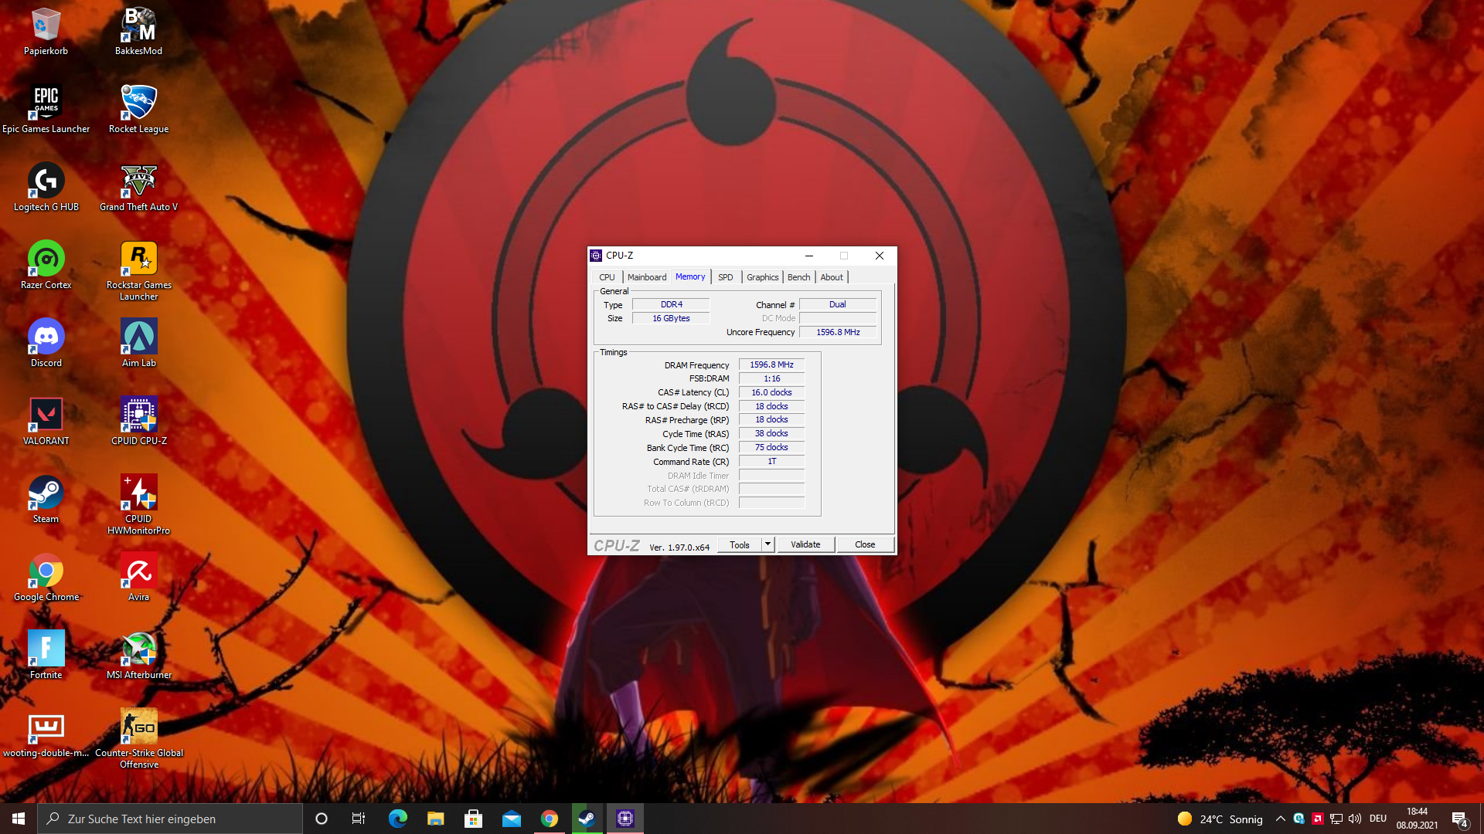The width and height of the screenshot is (1484, 834).
Task: Open the Steam icon in the taskbar
Action: pos(587,819)
